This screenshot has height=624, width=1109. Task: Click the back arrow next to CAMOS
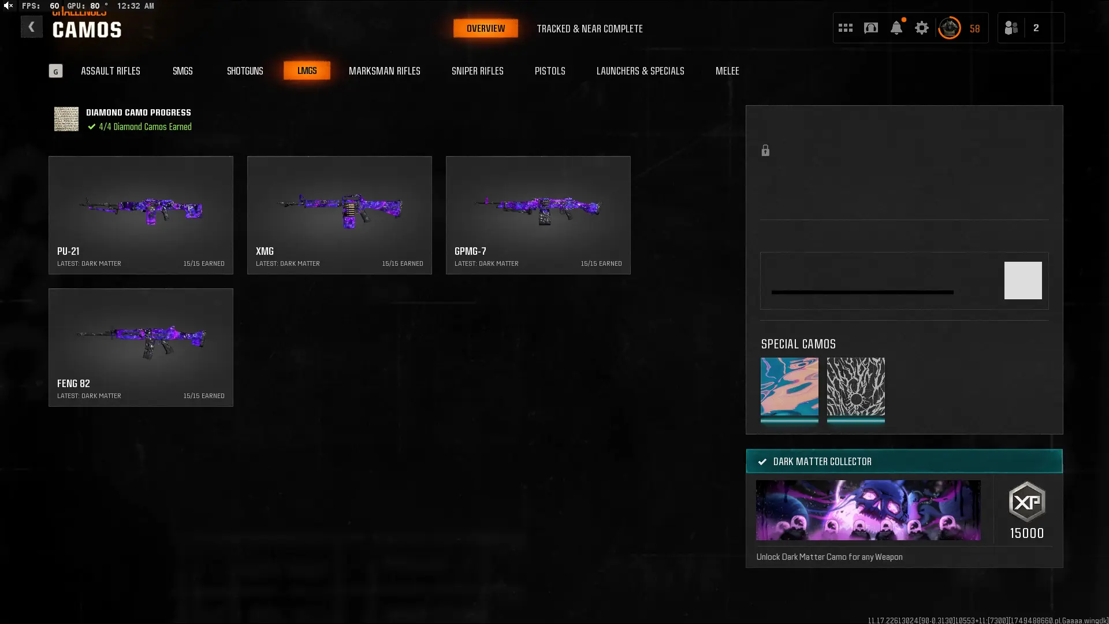point(32,27)
